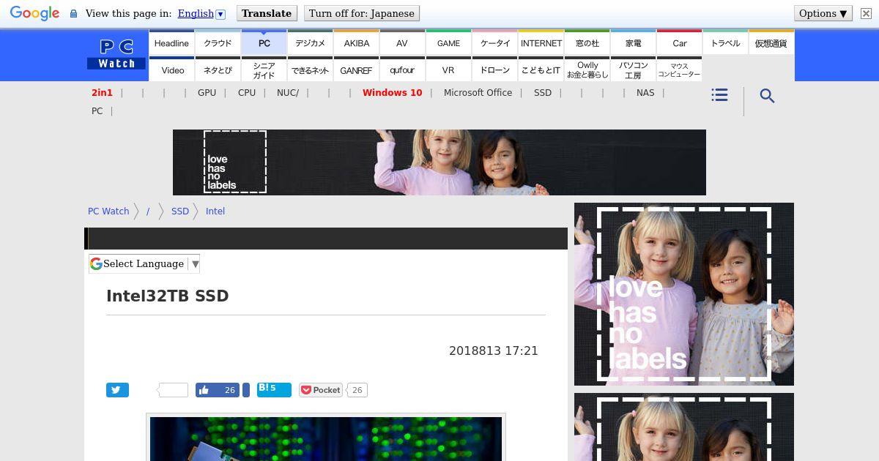The width and height of the screenshot is (879, 461).
Task: Close the Google Translate bar
Action: click(x=866, y=13)
